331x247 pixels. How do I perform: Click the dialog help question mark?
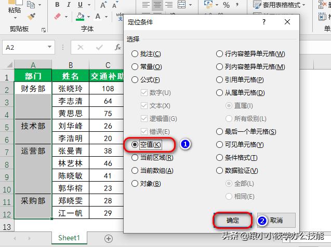pos(264,22)
